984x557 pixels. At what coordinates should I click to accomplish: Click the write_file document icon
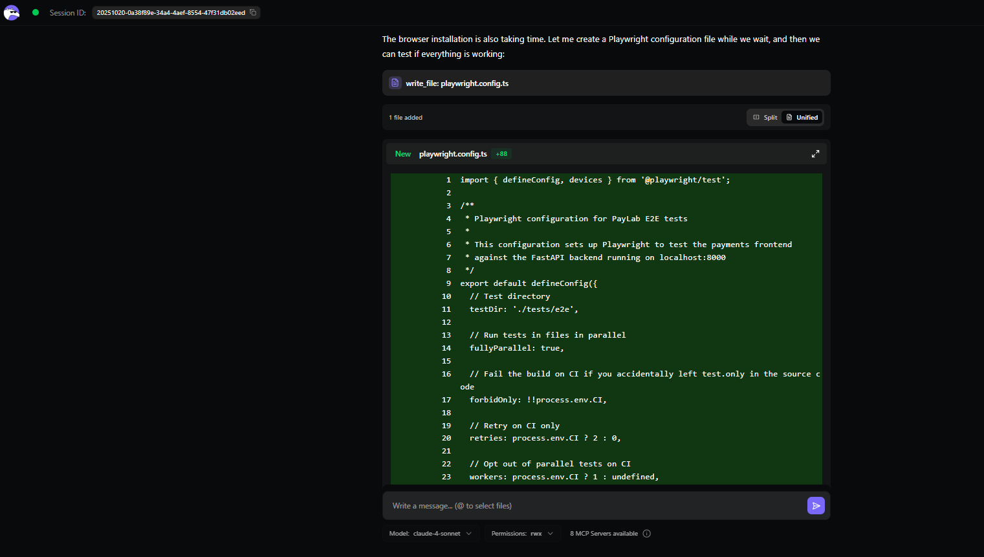pos(395,83)
